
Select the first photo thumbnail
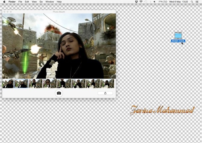8,84
